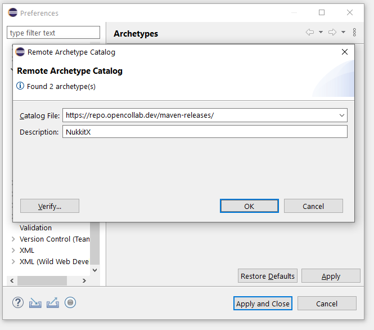Select Validation in the preferences tree

[x=35, y=228]
